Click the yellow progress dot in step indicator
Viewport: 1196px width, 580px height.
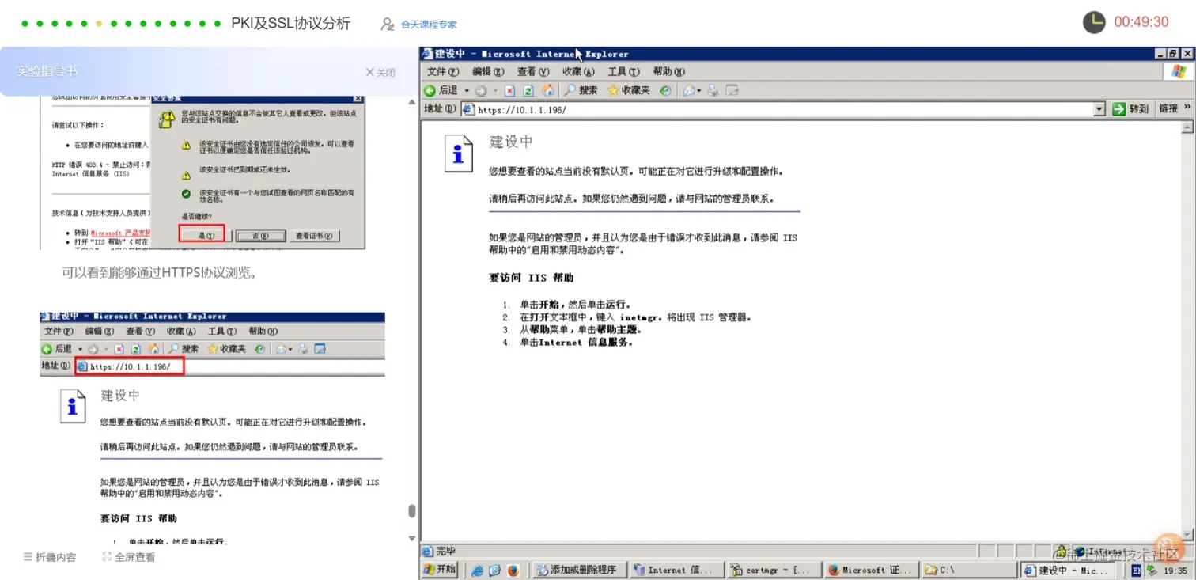point(99,24)
